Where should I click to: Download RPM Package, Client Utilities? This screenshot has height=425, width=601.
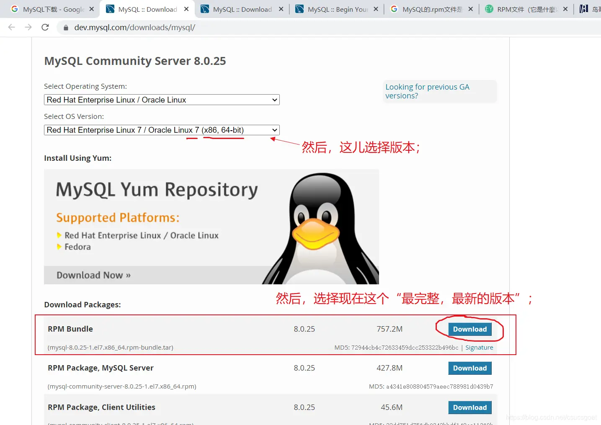click(470, 407)
